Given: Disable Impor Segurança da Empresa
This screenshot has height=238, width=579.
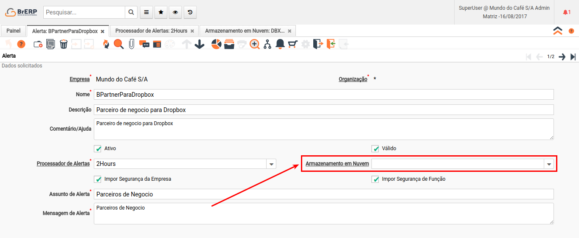Looking at the screenshot, I should (x=98, y=179).
